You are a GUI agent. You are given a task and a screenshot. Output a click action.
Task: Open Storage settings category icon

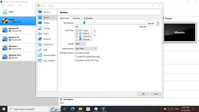pos(40,28)
